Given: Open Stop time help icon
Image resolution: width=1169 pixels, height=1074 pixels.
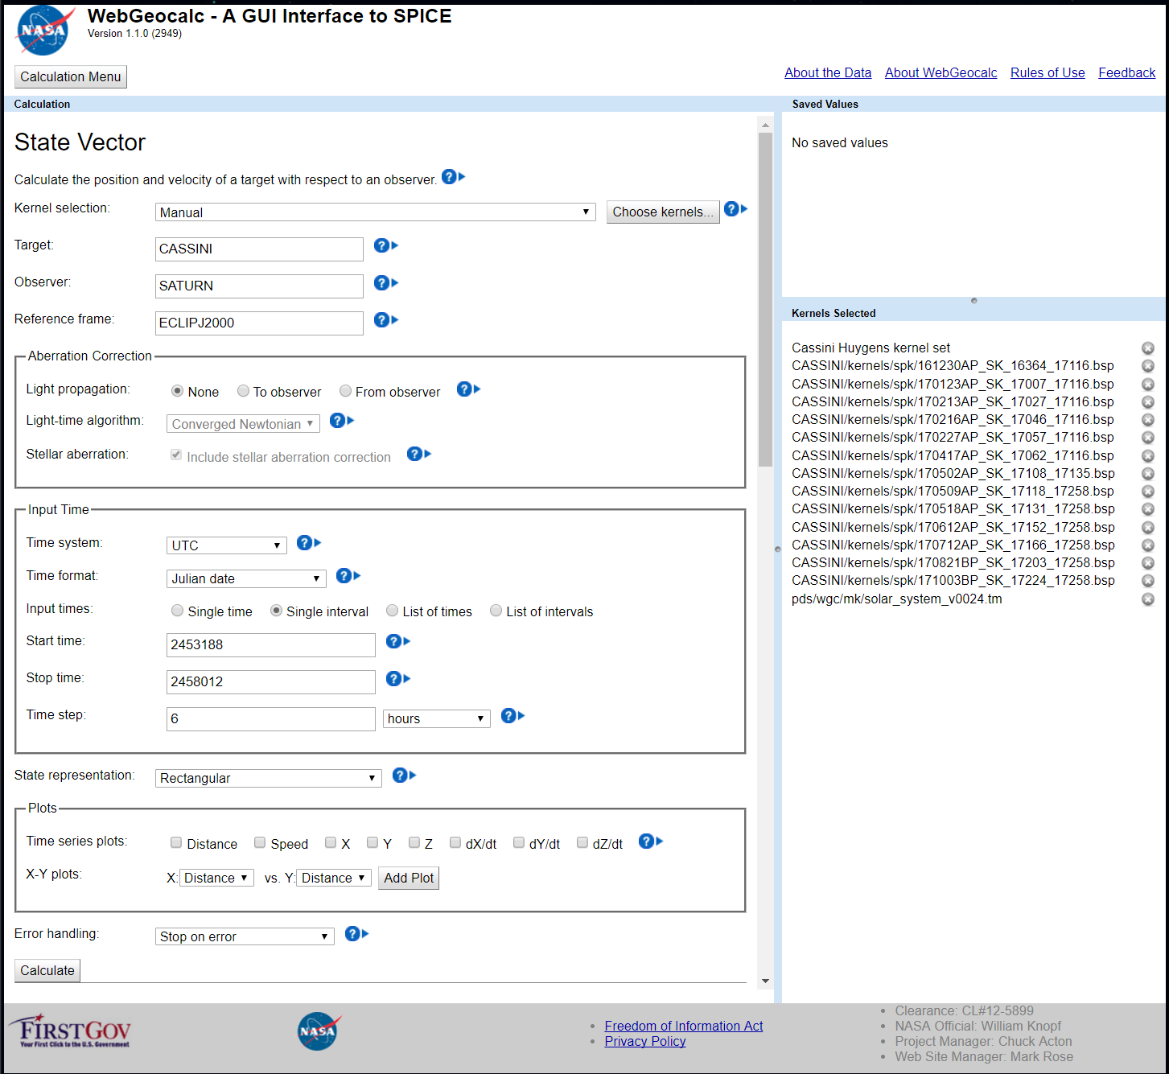Looking at the screenshot, I should (x=398, y=678).
